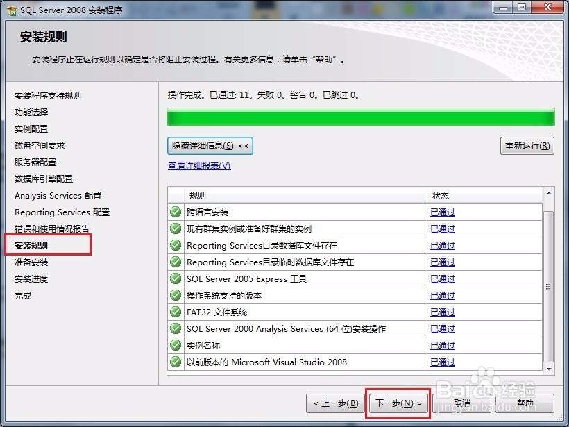Click the check icon for Reporting Services目录数据库文件存在

click(x=175, y=245)
